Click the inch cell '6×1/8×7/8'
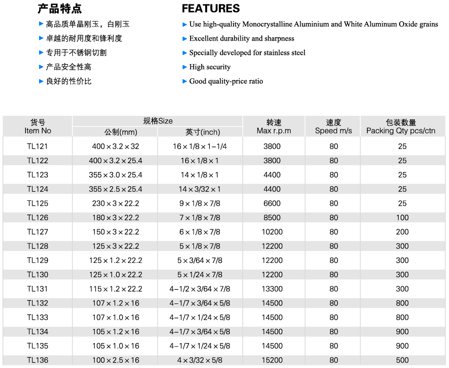Viewport: 449px width, 368px height. [x=200, y=232]
